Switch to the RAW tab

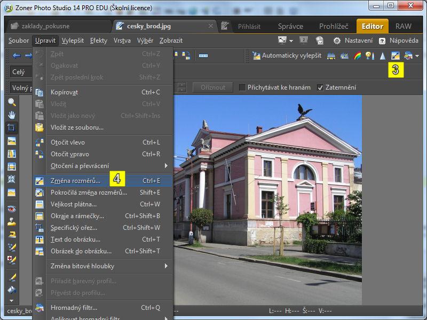pos(404,26)
